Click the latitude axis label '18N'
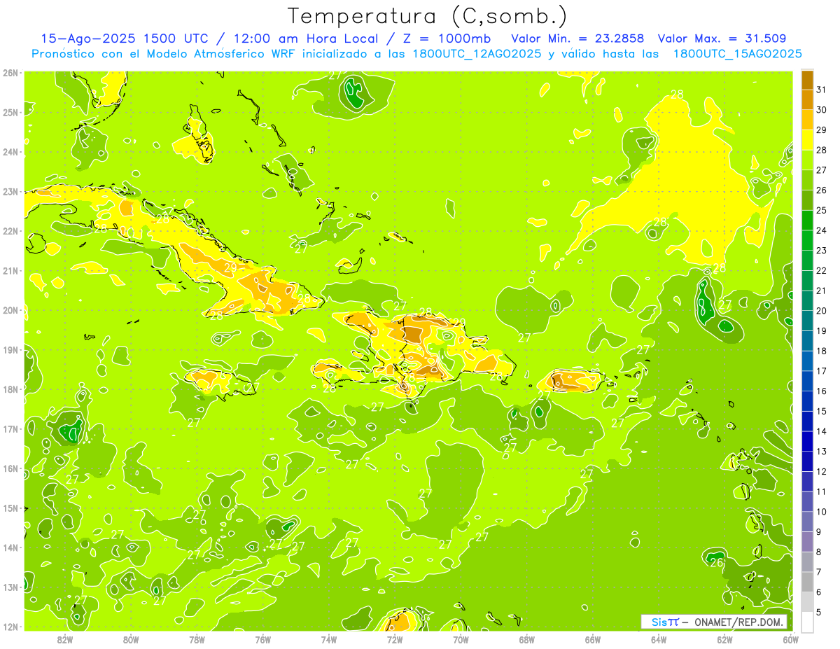Viewport: 840px width, 649px height. click(10, 389)
